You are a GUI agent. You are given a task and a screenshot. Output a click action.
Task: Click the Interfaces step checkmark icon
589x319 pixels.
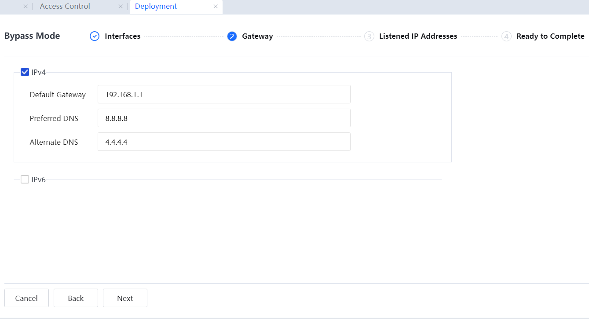click(x=95, y=36)
